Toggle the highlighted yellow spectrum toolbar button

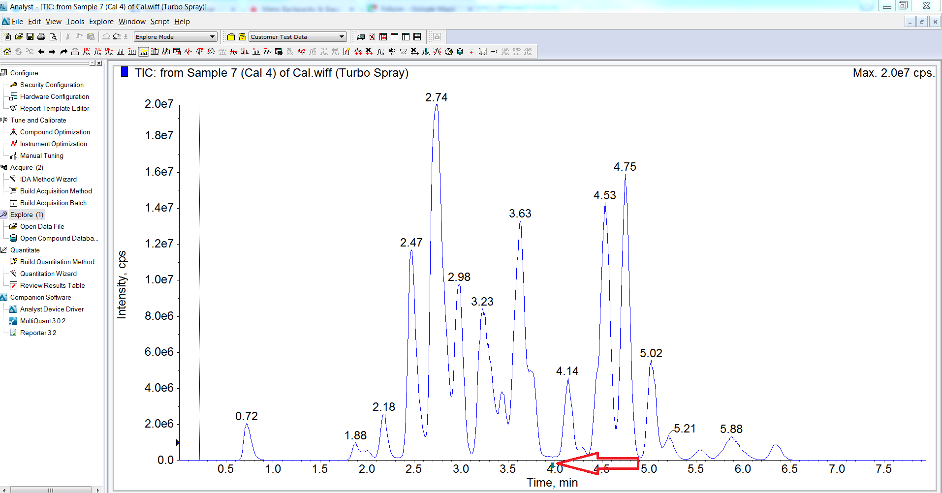(x=143, y=52)
